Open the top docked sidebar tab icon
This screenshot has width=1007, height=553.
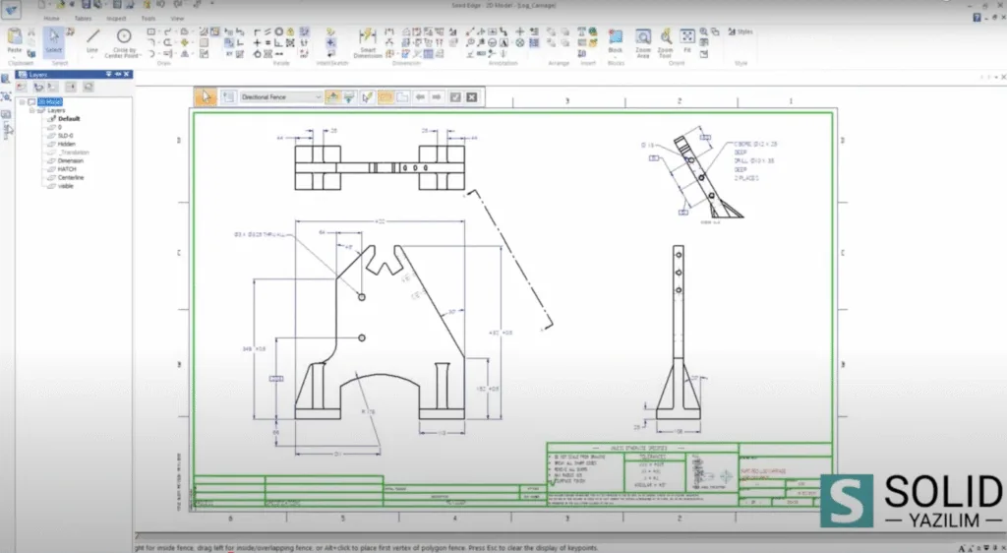(6, 79)
